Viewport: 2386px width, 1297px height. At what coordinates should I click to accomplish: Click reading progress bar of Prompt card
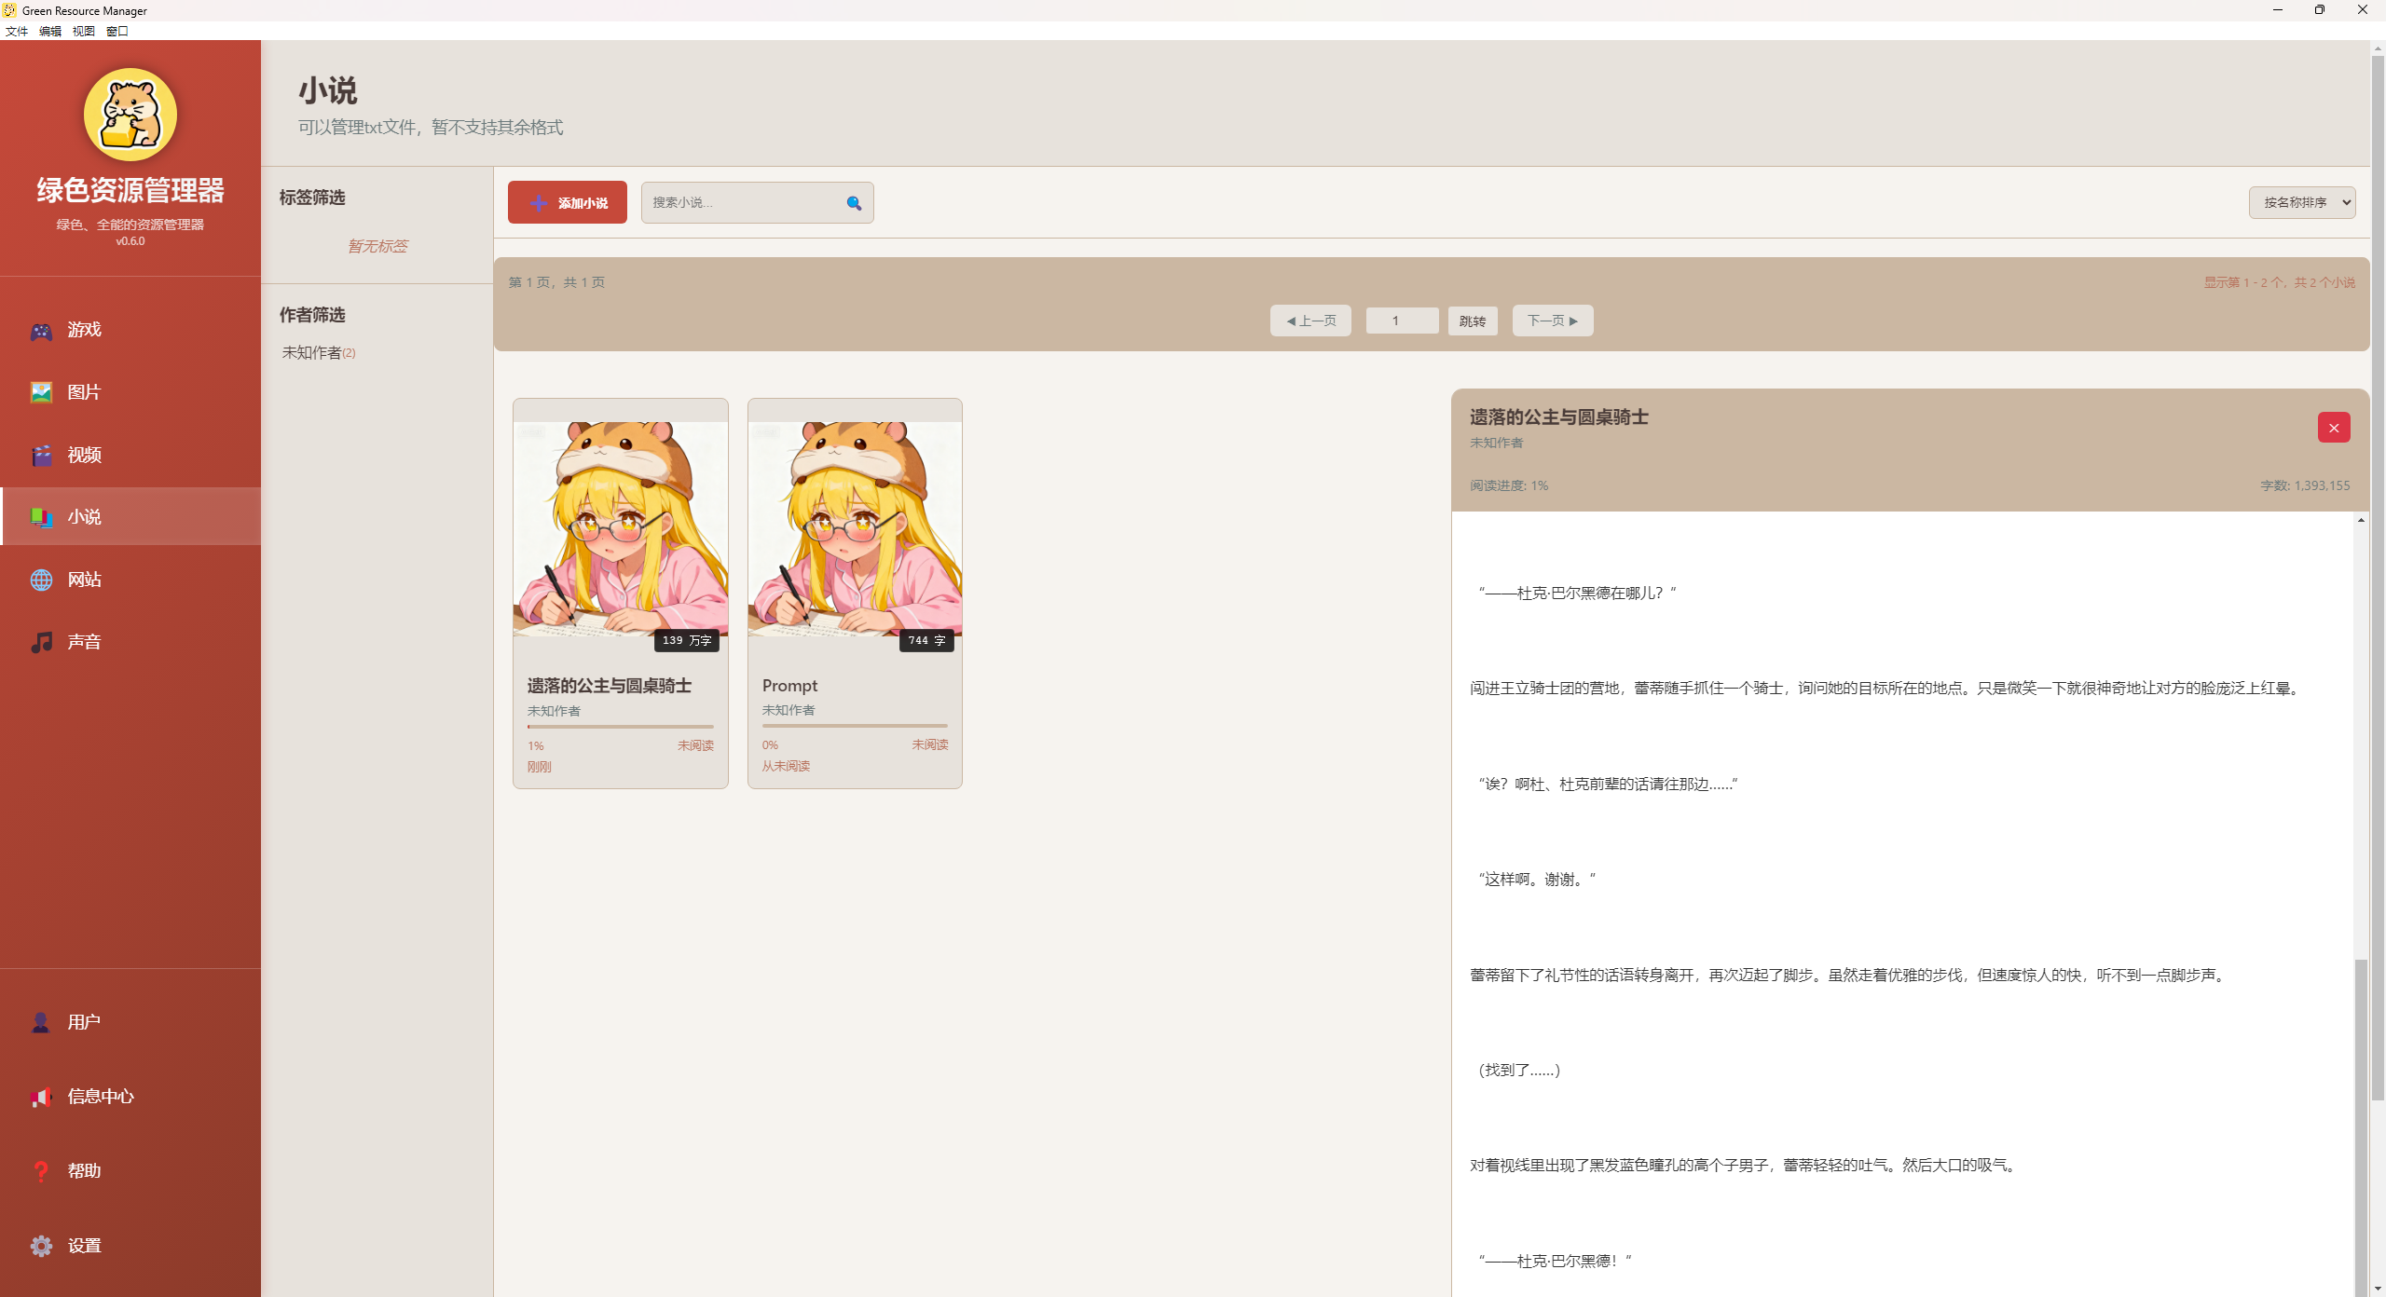tap(856, 726)
